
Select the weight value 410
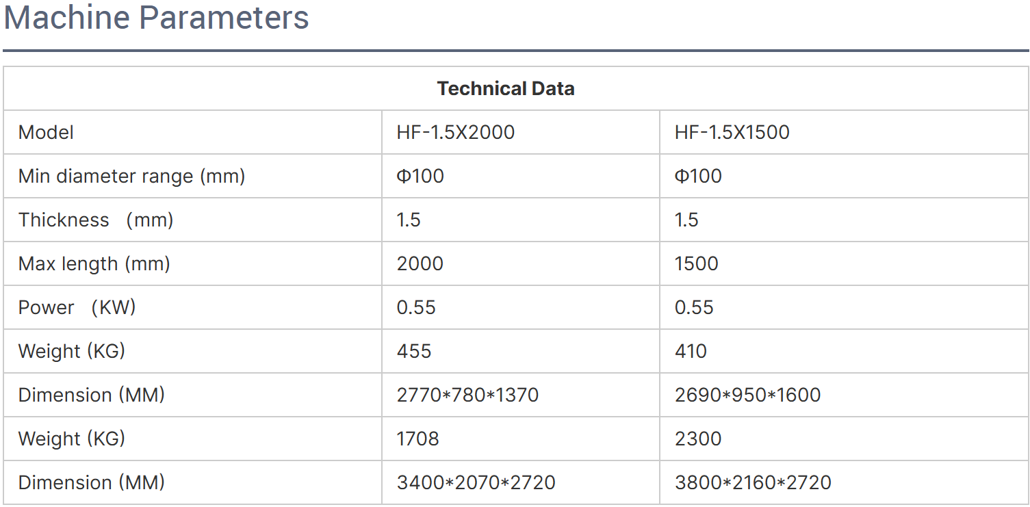tap(691, 351)
